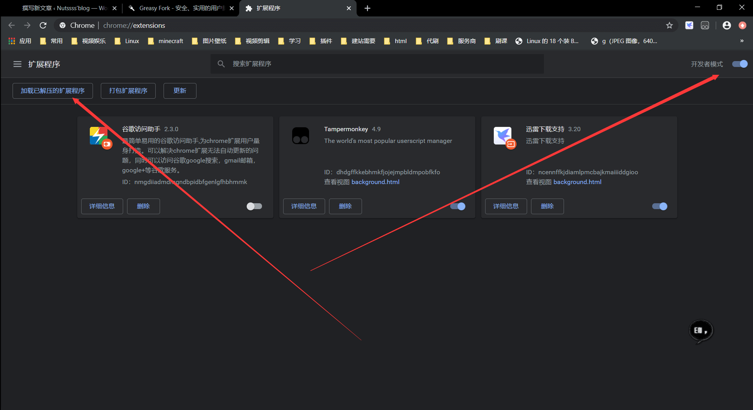
Task: Go back to previous page
Action: [11, 25]
